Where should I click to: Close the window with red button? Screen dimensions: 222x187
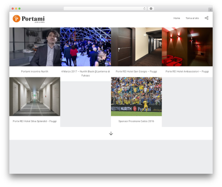tap(13, 9)
